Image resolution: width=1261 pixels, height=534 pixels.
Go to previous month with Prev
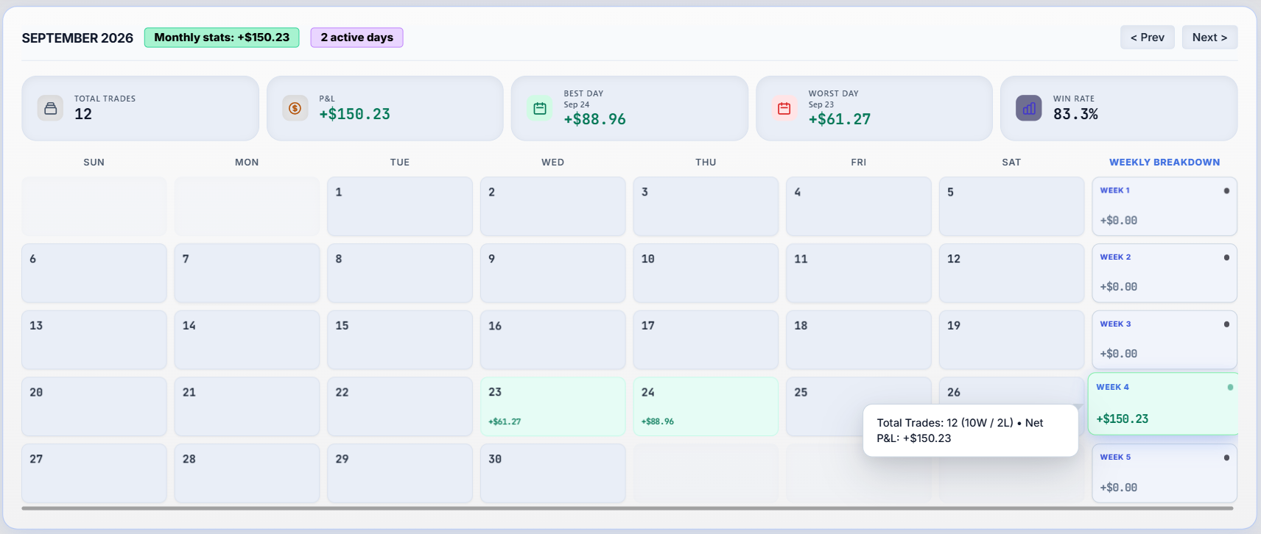click(x=1148, y=38)
